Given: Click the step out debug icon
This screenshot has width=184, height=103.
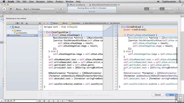Looking at the screenshot, I should pos(58,101).
